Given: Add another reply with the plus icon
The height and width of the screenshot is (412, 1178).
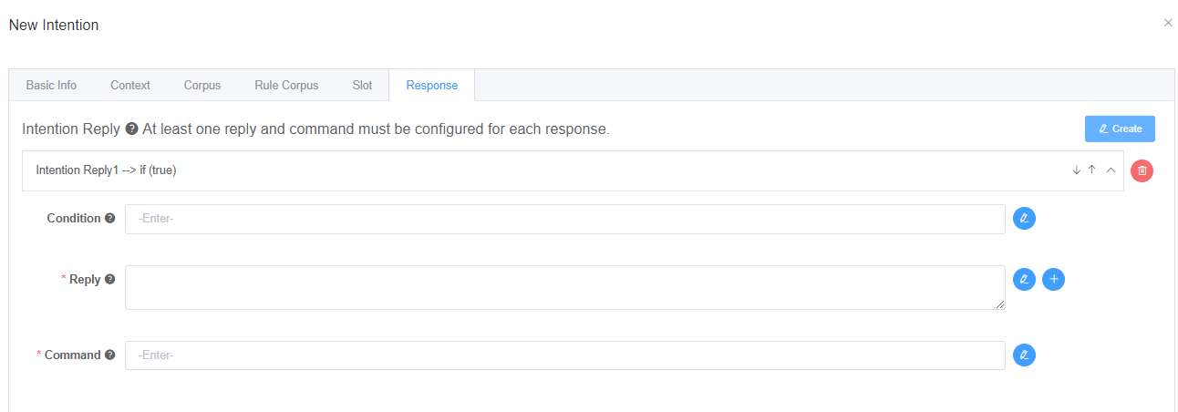Looking at the screenshot, I should coord(1053,279).
